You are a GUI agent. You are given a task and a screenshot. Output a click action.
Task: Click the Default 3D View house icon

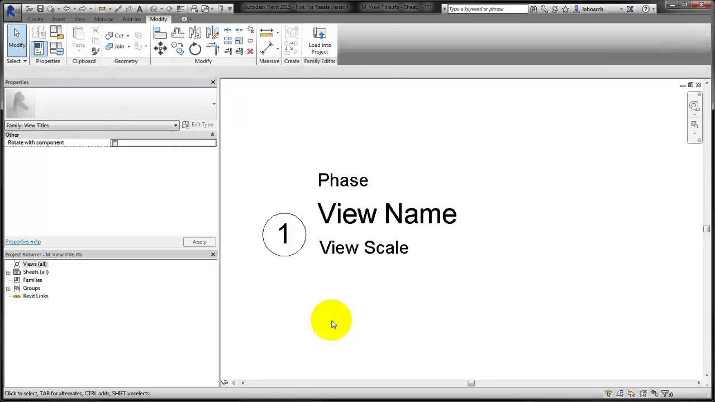(x=154, y=9)
